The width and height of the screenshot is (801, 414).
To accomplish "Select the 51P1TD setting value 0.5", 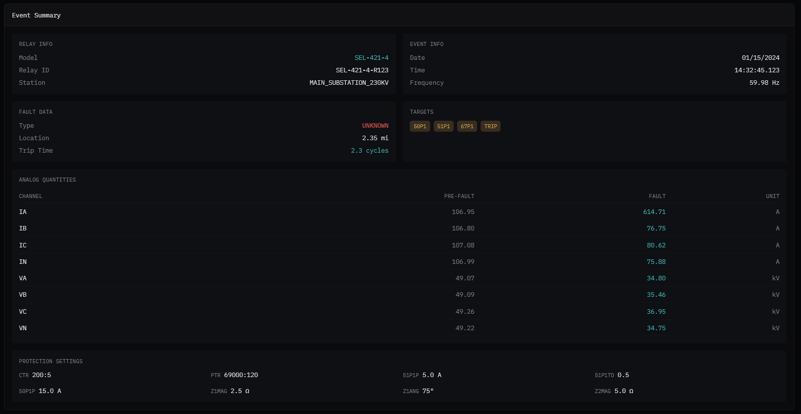I will point(623,375).
